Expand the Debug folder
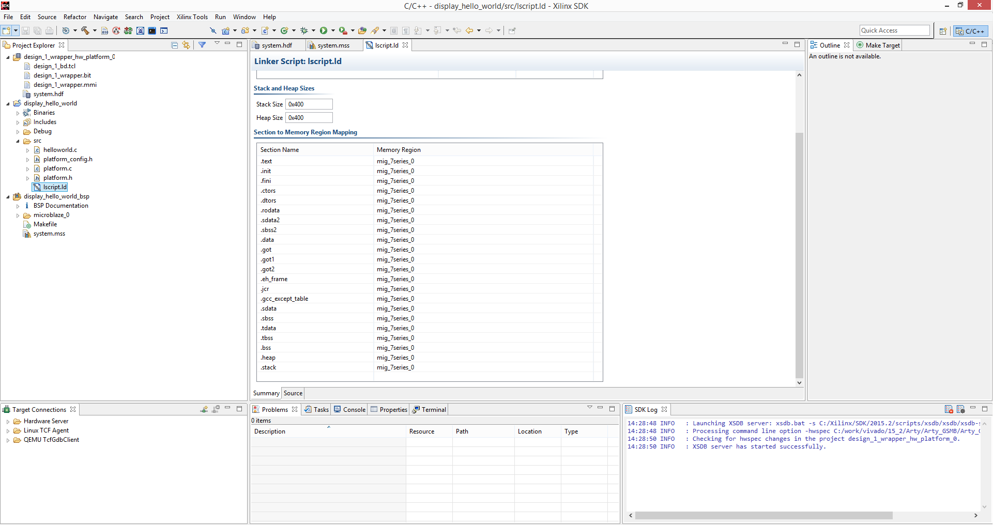This screenshot has width=993, height=525. tap(18, 132)
